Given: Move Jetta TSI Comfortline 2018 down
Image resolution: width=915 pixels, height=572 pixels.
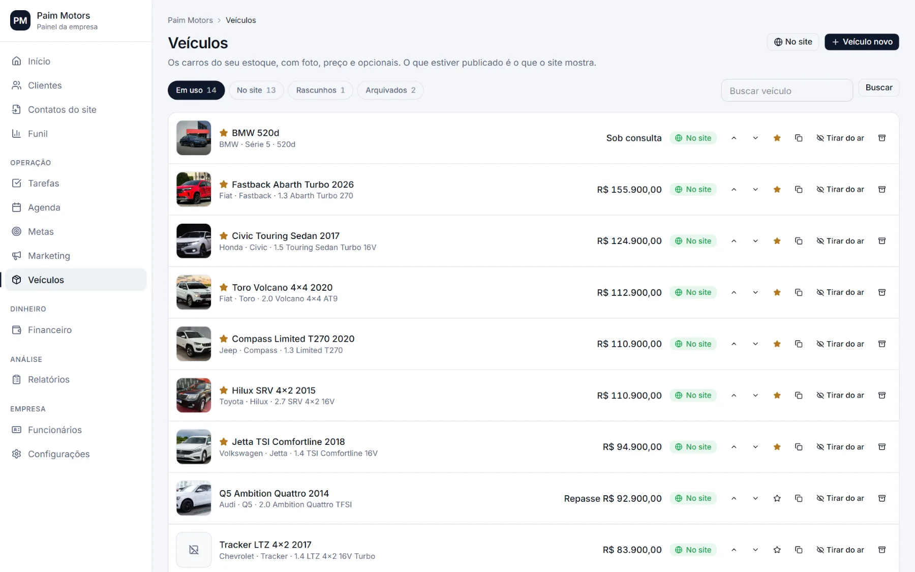Looking at the screenshot, I should pyautogui.click(x=755, y=447).
